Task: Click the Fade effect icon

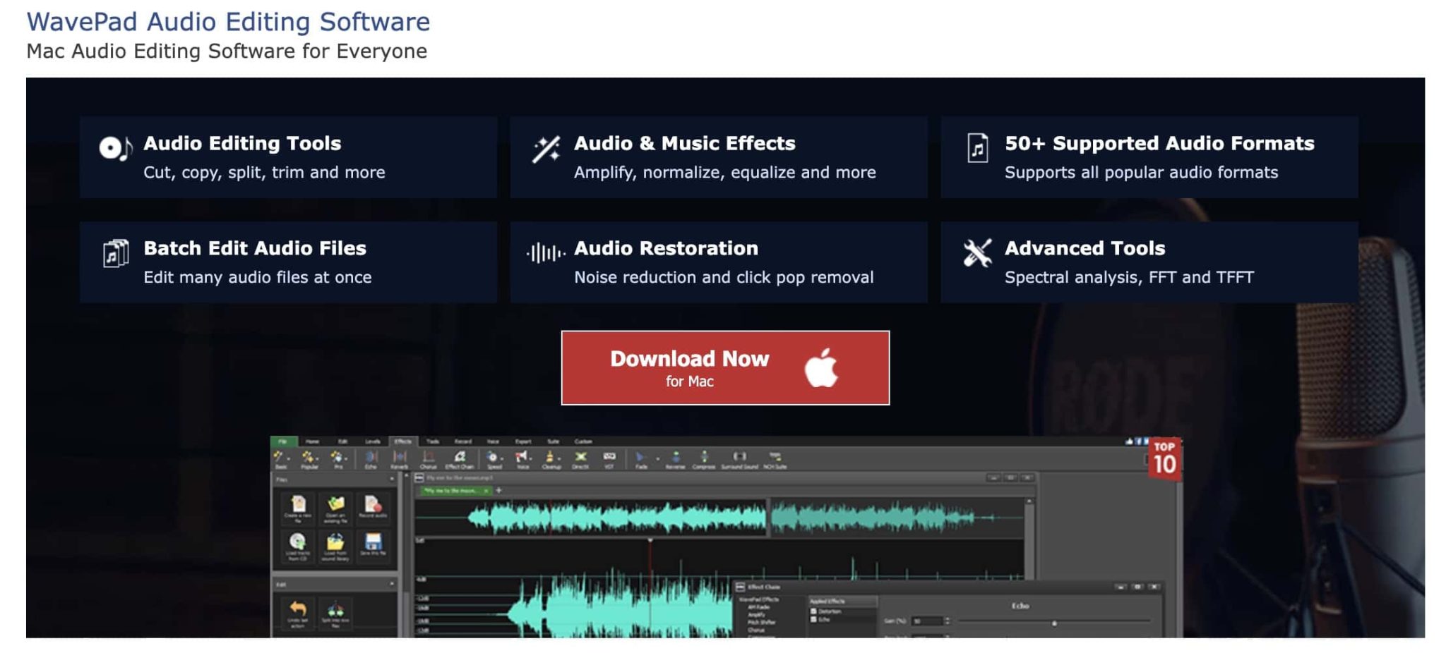Action: 640,459
